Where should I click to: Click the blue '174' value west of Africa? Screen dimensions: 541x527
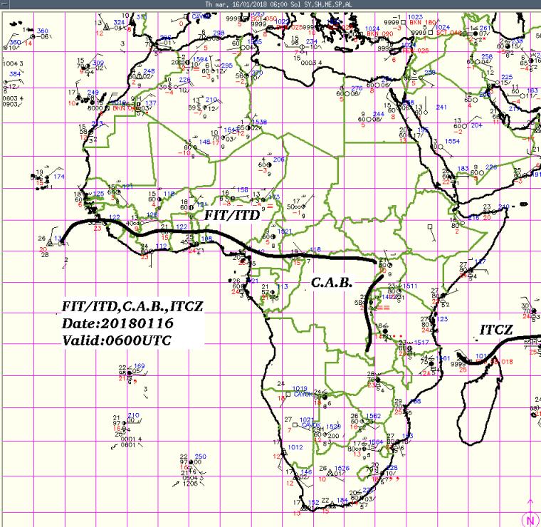tap(59, 177)
